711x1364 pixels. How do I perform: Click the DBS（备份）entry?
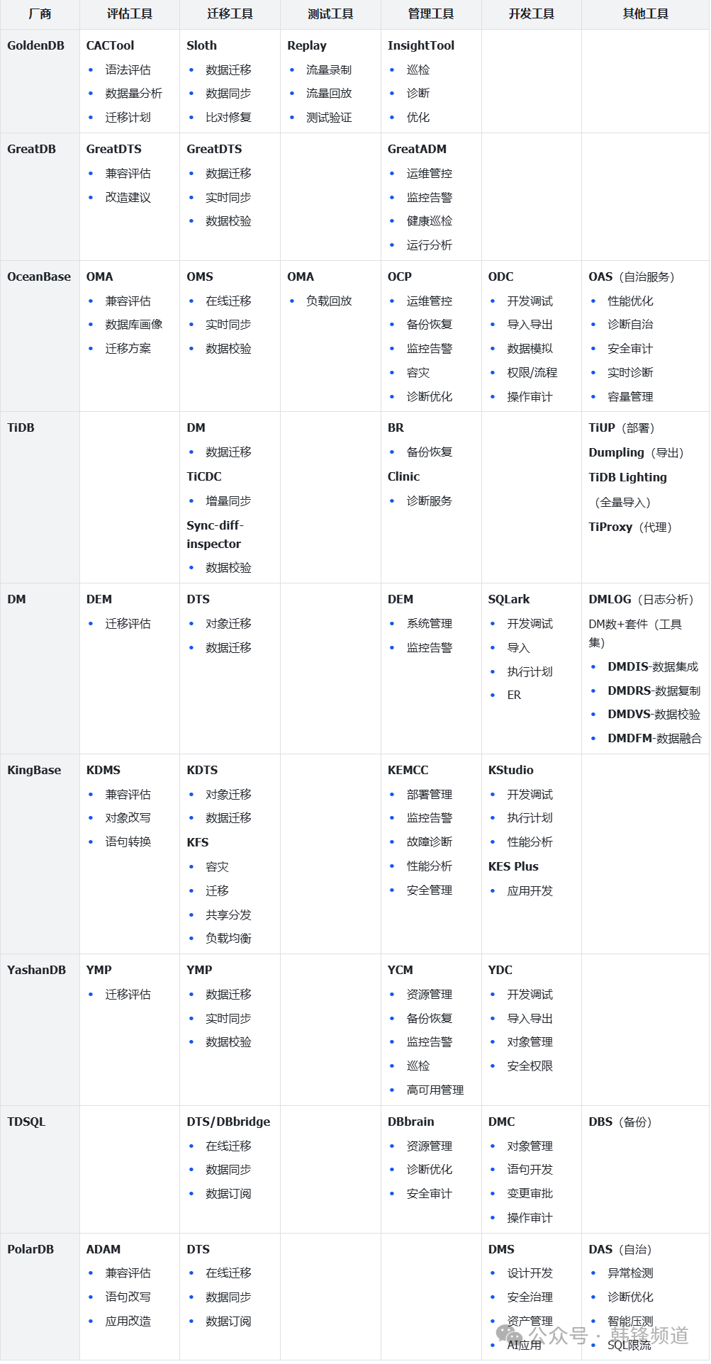(x=620, y=1122)
